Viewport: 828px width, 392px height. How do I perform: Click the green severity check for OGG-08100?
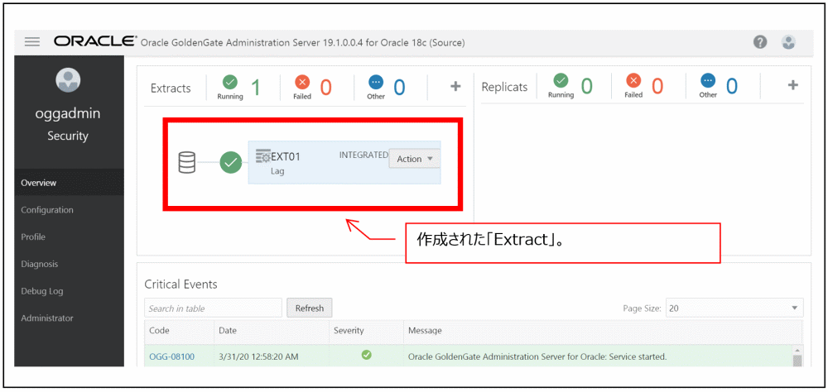click(367, 355)
